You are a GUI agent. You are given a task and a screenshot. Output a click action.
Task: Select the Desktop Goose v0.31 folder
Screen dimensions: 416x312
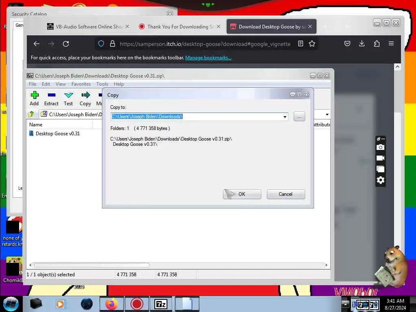pyautogui.click(x=58, y=133)
